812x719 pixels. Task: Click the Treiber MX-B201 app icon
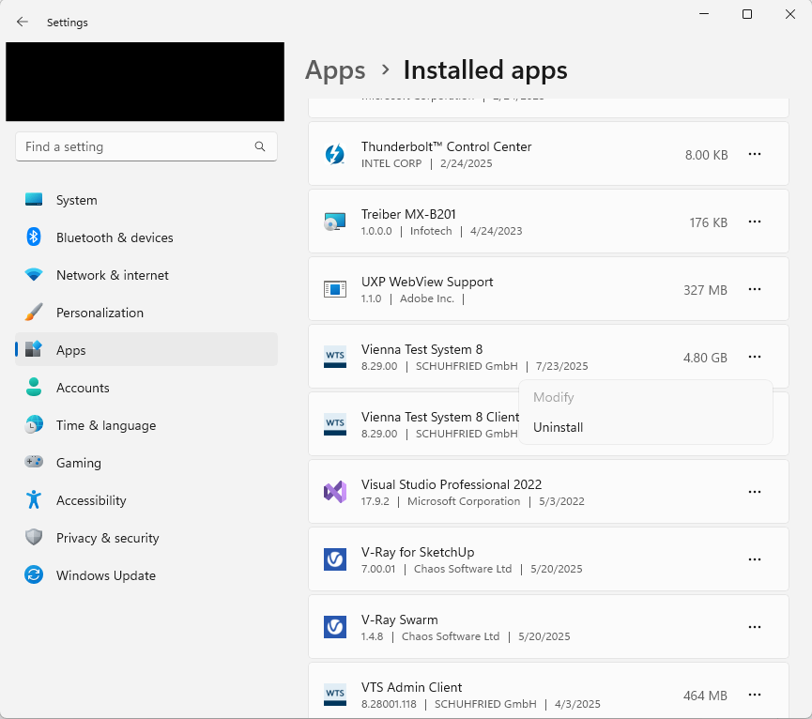click(334, 222)
